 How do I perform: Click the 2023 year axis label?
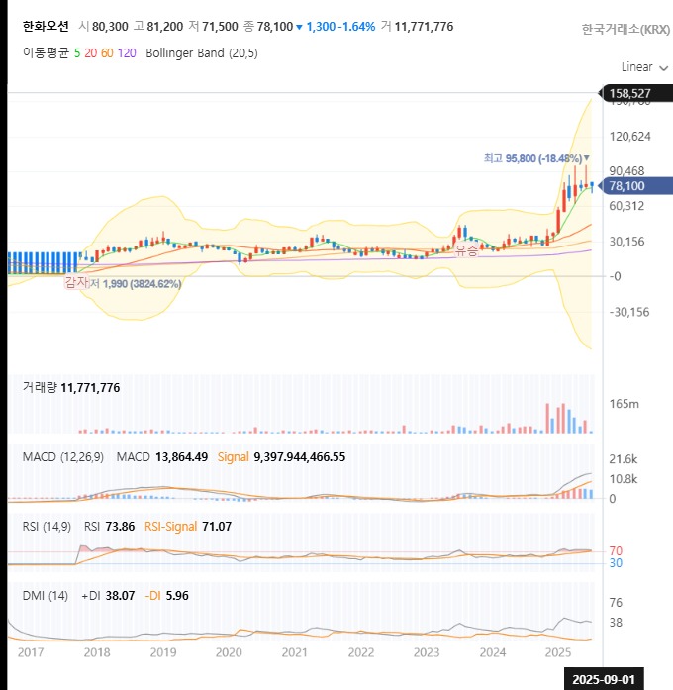pyautogui.click(x=427, y=652)
